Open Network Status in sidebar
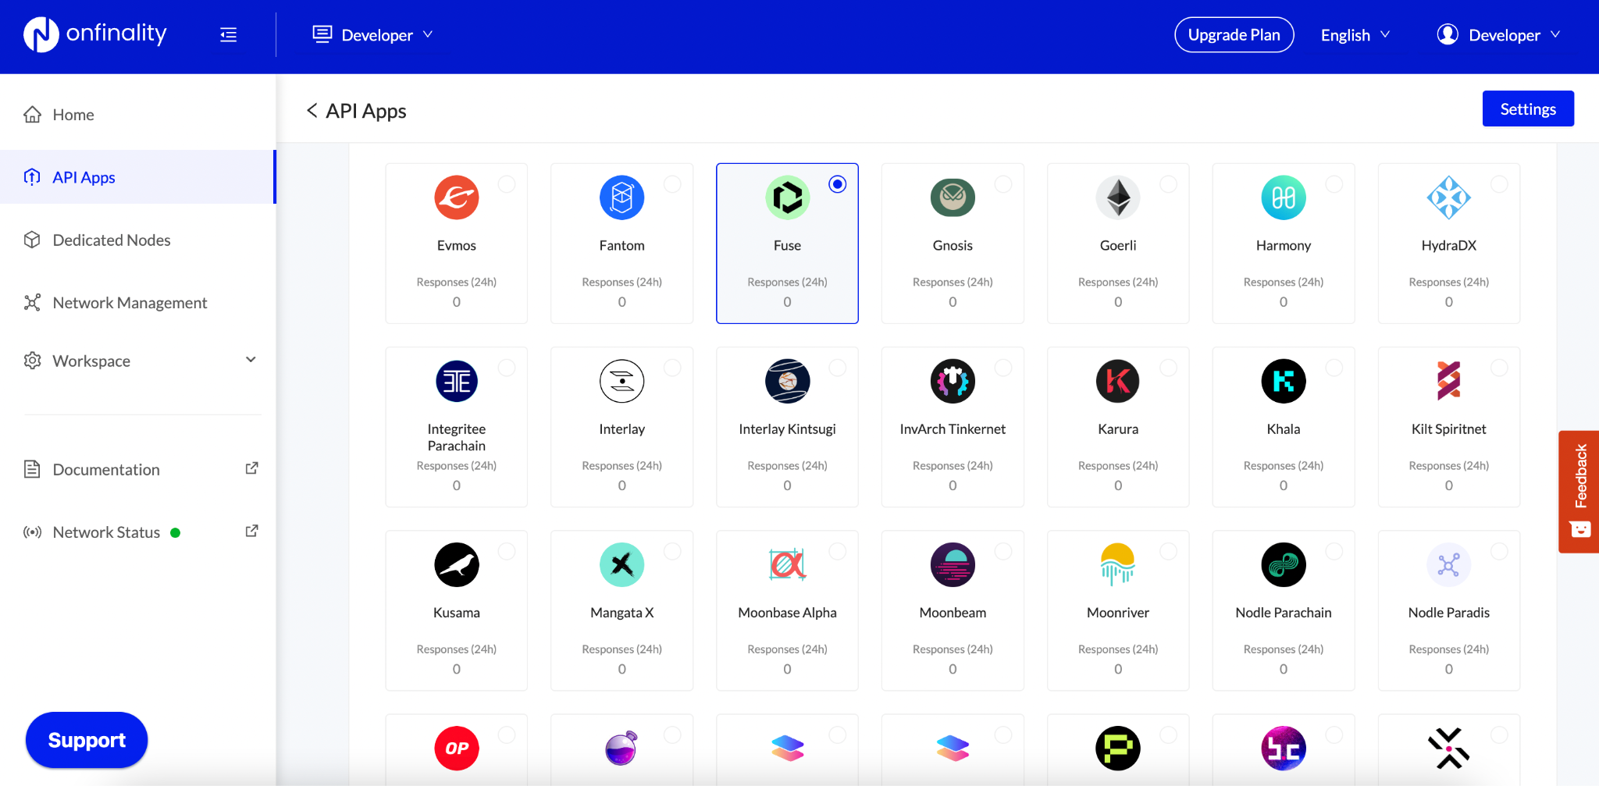Screen dimensions: 1599x786 137,532
